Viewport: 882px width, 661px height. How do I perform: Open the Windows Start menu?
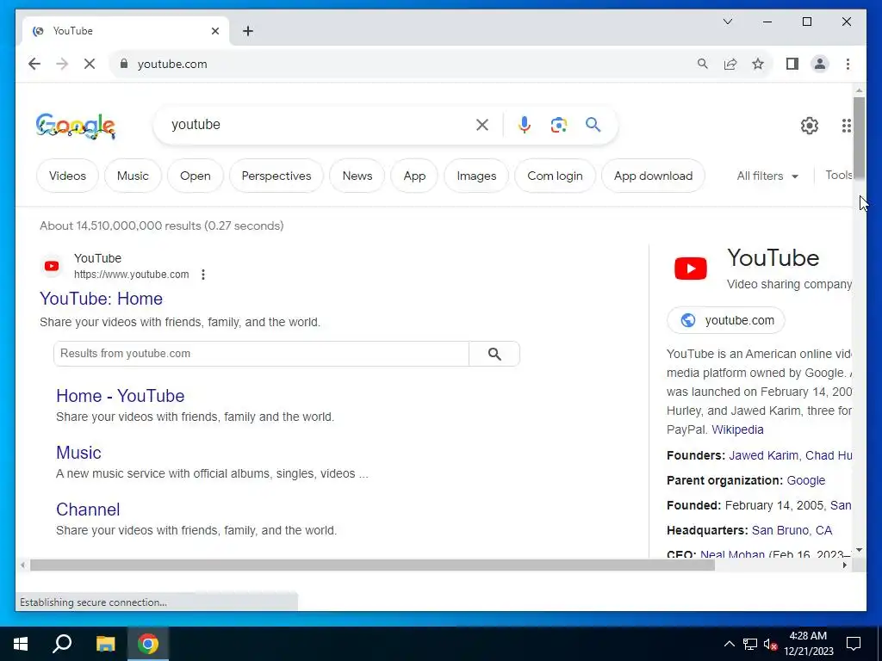pyautogui.click(x=21, y=644)
